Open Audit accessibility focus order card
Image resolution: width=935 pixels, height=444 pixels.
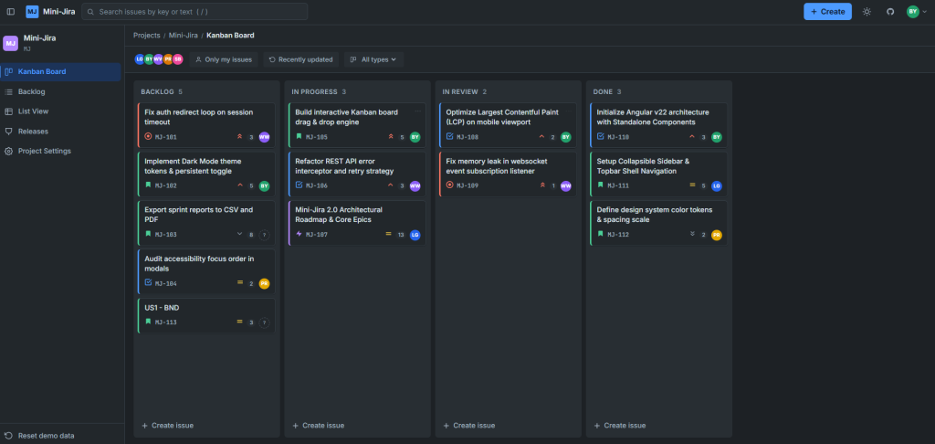(206, 271)
